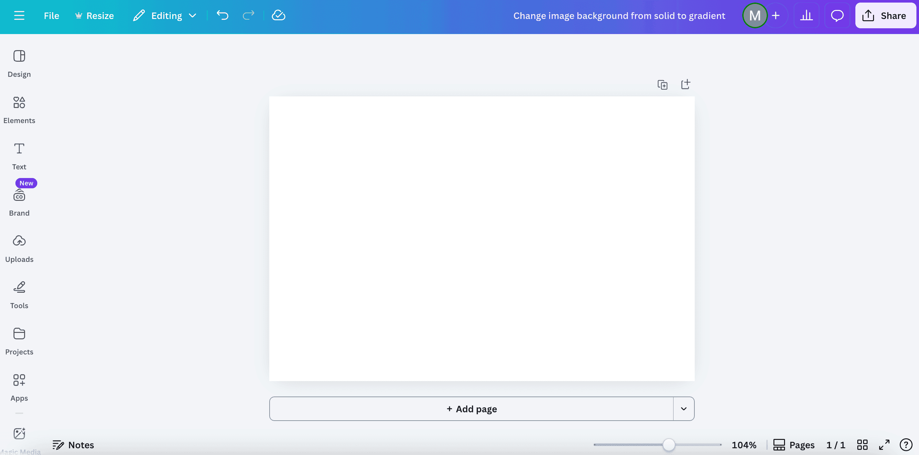Open the help question mark
The width and height of the screenshot is (919, 455).
click(x=906, y=445)
